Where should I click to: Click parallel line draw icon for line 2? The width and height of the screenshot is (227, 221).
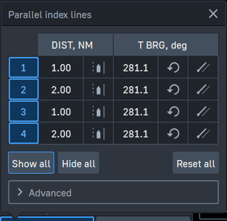pos(203,90)
